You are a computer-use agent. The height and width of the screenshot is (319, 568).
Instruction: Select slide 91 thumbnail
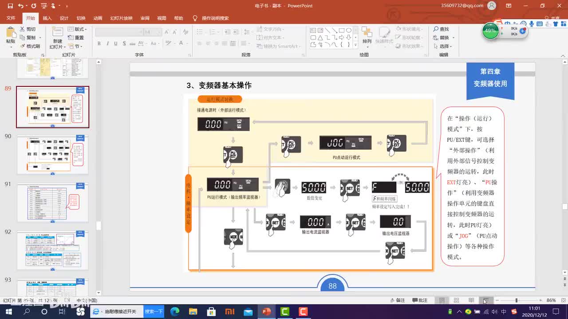(x=52, y=202)
